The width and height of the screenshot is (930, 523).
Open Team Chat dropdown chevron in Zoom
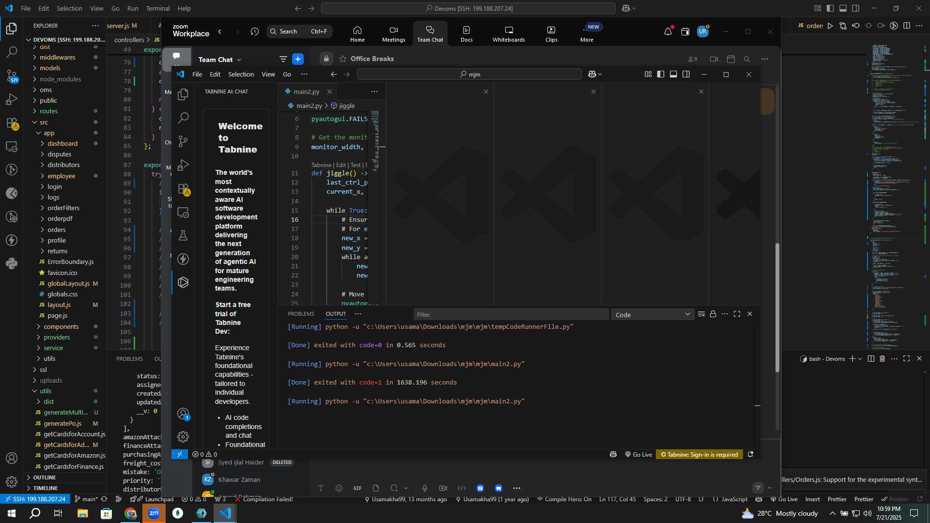[x=239, y=60]
